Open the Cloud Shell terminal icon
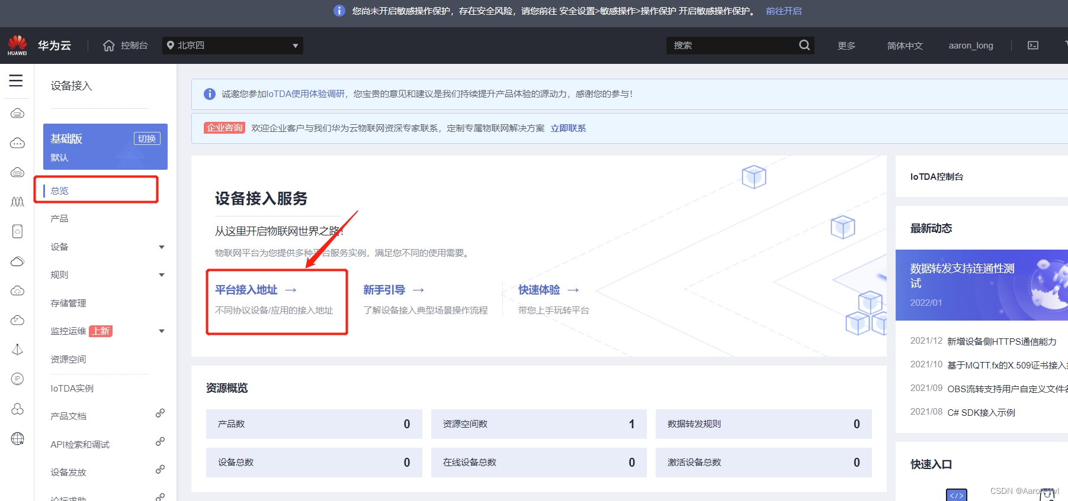 coord(1033,46)
